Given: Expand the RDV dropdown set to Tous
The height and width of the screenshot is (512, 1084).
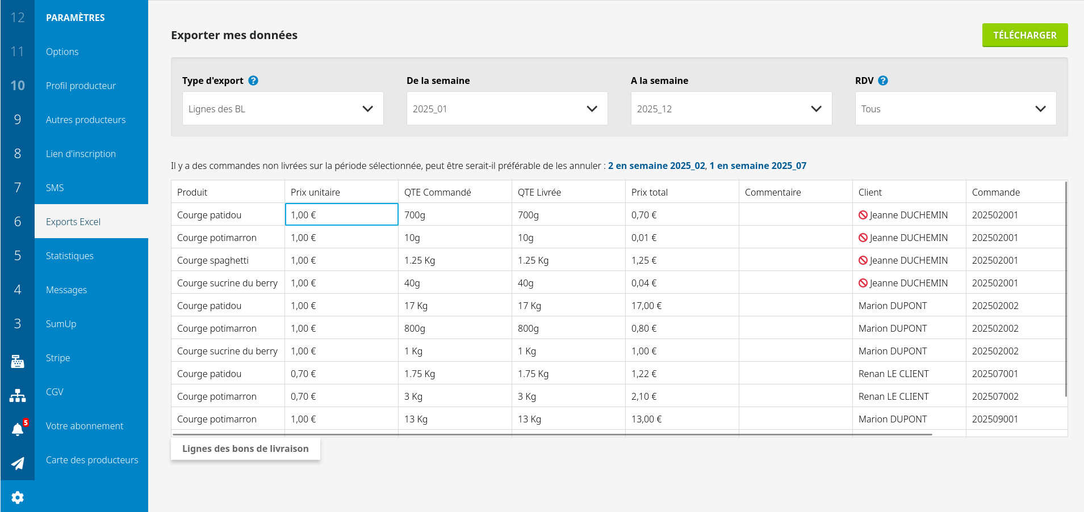Looking at the screenshot, I should coord(955,109).
